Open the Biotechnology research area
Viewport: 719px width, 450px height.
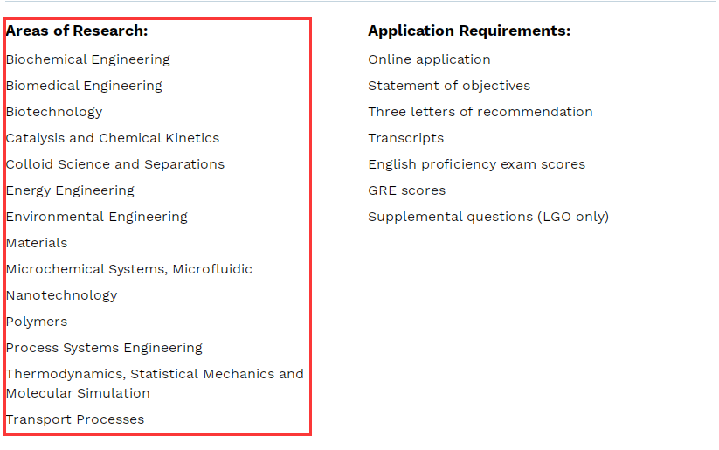click(x=54, y=112)
